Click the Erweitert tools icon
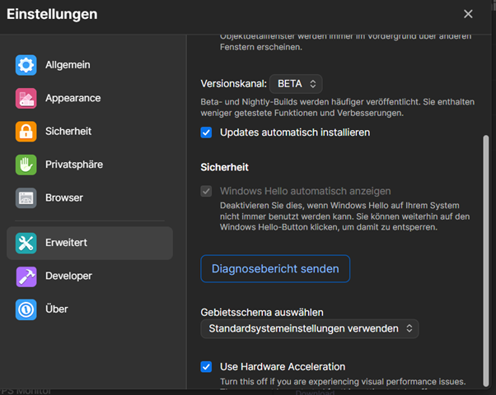The image size is (496, 395). tap(26, 243)
